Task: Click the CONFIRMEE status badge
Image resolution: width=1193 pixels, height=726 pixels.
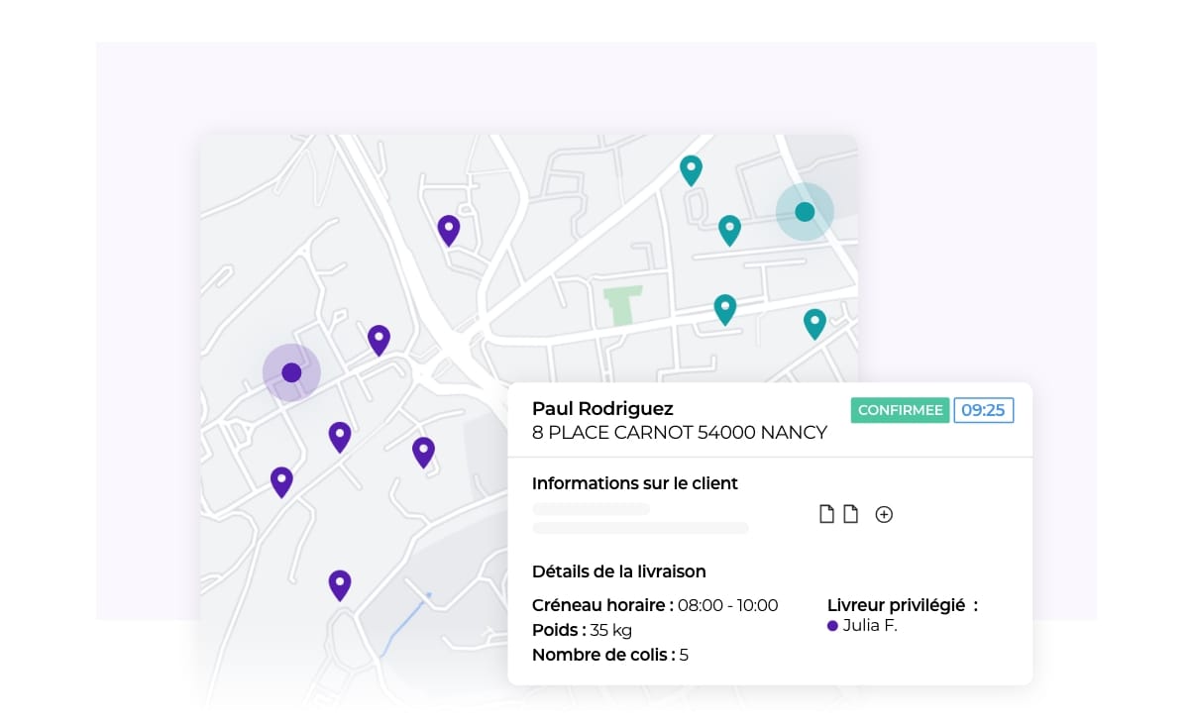Action: [900, 410]
